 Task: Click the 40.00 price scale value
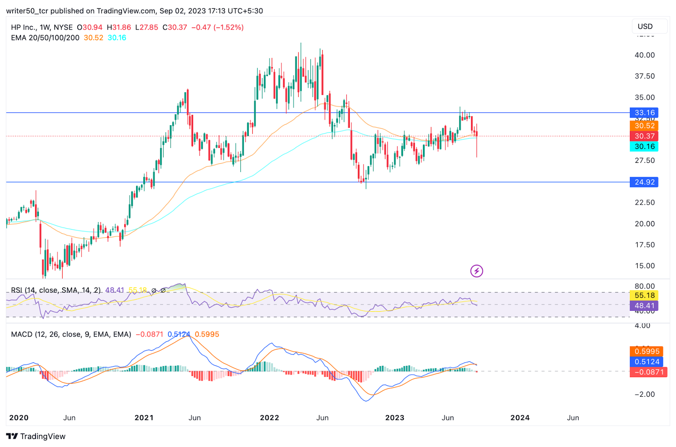click(645, 55)
